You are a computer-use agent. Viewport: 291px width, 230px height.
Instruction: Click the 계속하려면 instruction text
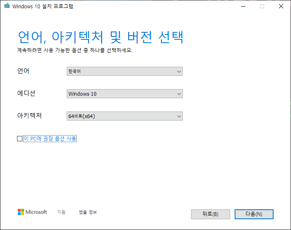tap(75, 50)
